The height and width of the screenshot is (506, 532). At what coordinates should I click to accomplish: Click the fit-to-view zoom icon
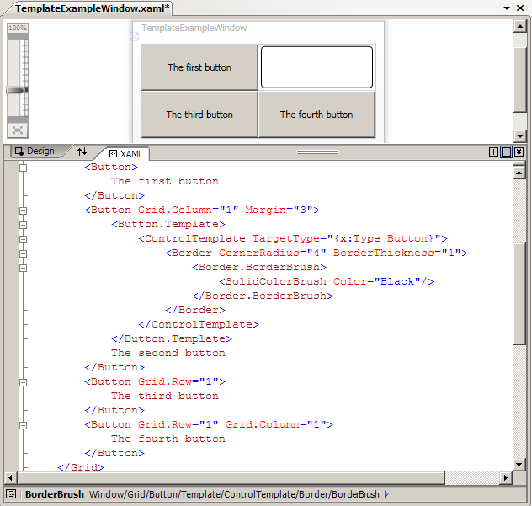click(x=18, y=130)
